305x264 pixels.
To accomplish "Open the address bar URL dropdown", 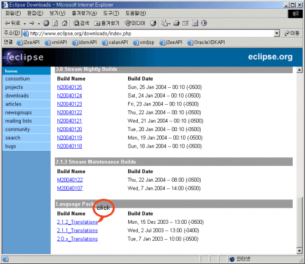I will pyautogui.click(x=276, y=33).
